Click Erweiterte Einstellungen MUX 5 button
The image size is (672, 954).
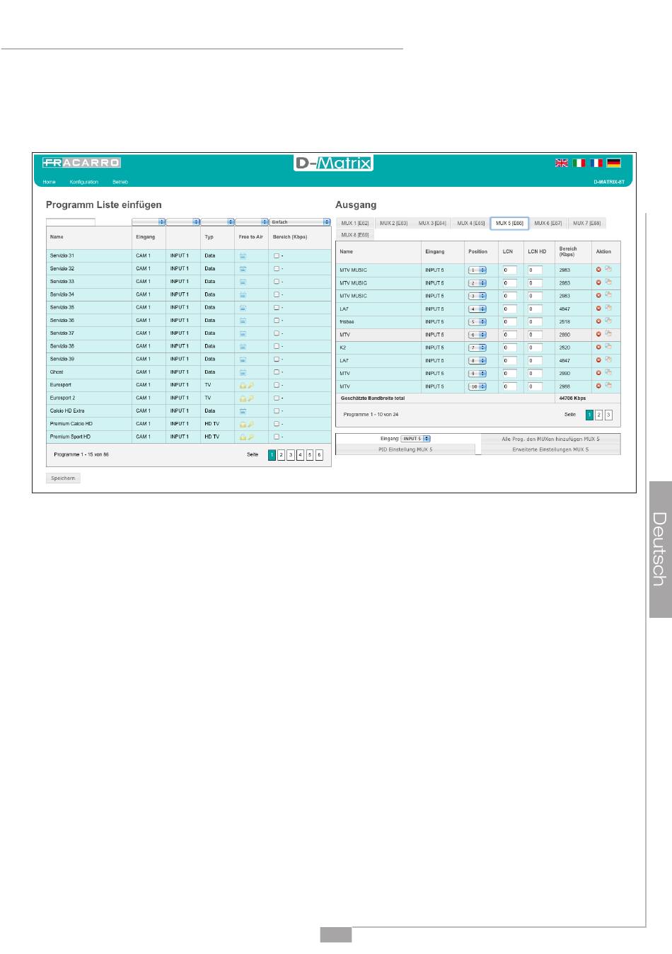(x=550, y=449)
